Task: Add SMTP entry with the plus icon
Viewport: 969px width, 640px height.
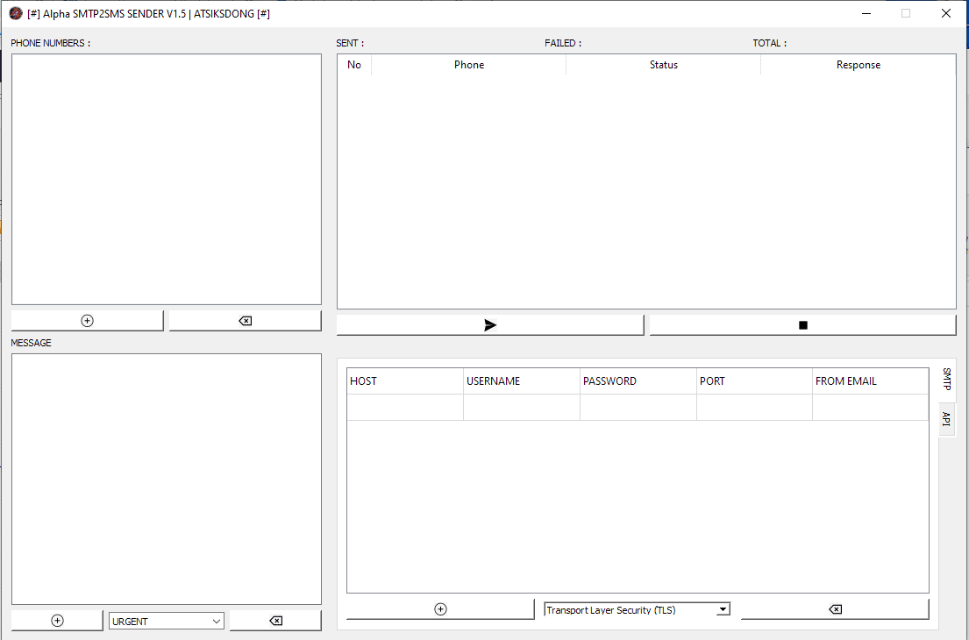Action: [x=440, y=609]
